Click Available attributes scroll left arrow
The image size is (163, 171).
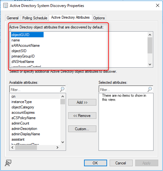pyautogui.click(x=12, y=147)
